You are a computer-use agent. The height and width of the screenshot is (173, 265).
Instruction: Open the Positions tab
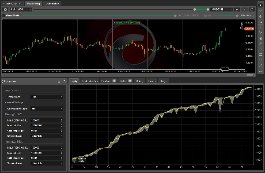click(109, 81)
